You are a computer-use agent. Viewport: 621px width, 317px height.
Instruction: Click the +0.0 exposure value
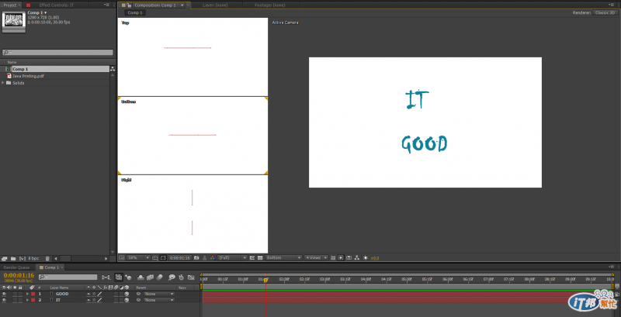click(x=375, y=258)
